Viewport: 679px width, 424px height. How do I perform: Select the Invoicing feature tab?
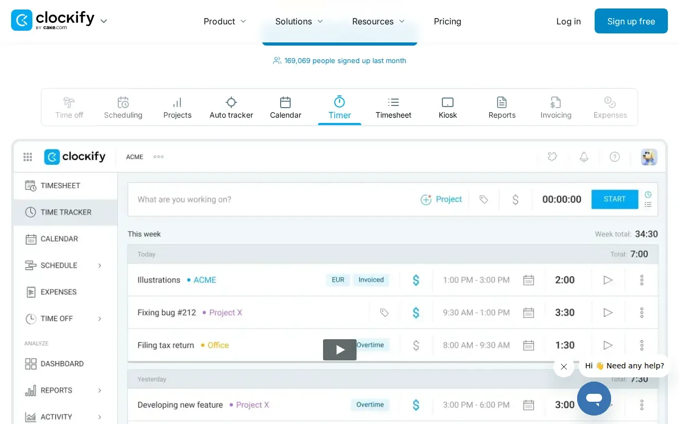(556, 108)
